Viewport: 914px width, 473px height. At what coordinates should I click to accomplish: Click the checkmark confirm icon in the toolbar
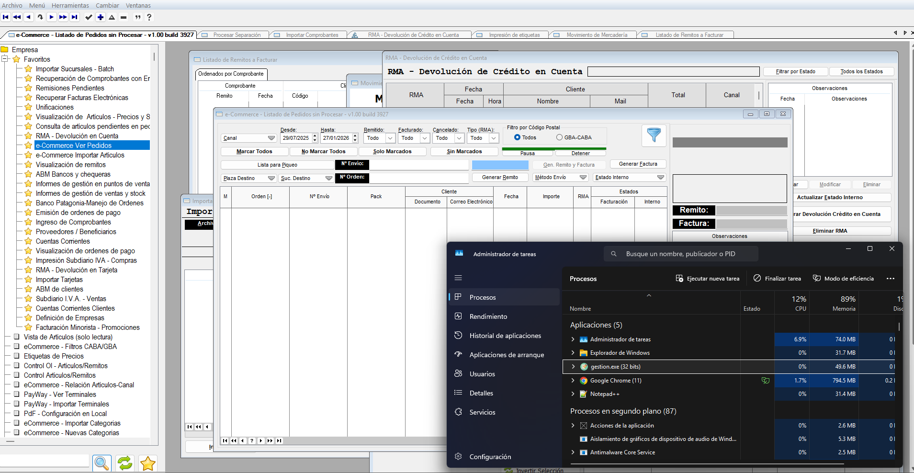(89, 17)
